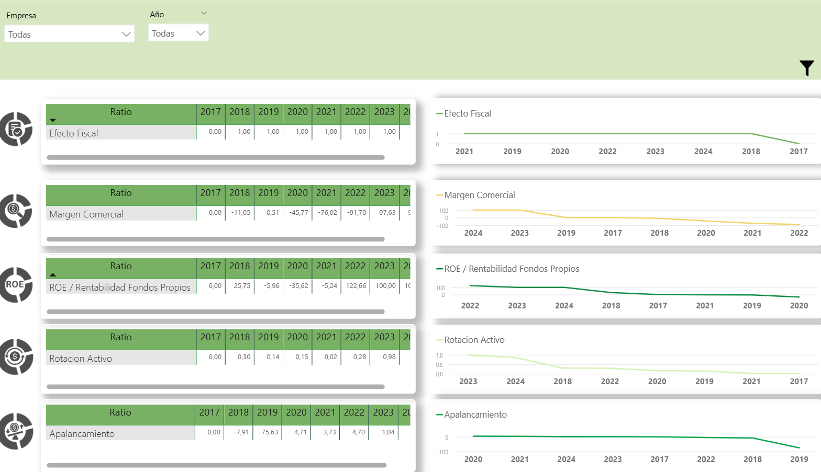Click the Margen Comercial circular icon
The width and height of the screenshot is (821, 472).
tap(16, 211)
